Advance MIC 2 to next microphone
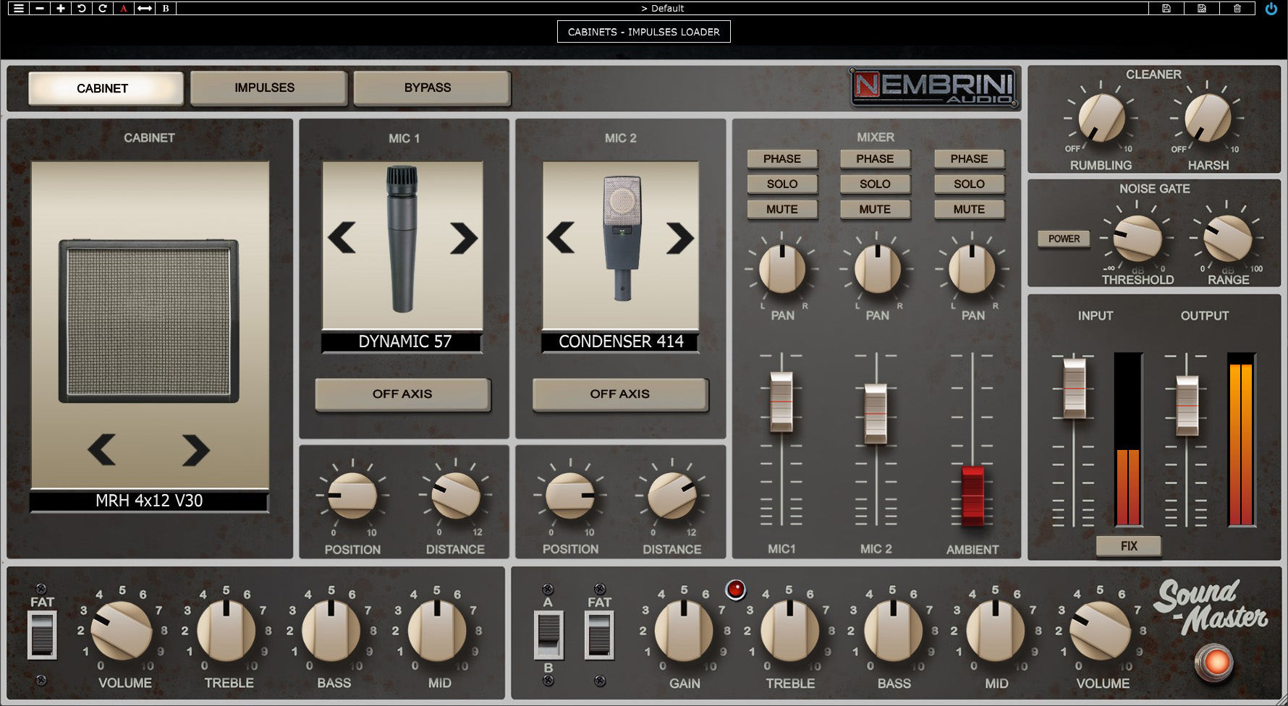The image size is (1288, 706). tap(679, 238)
